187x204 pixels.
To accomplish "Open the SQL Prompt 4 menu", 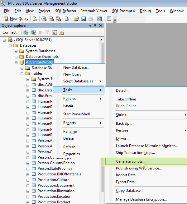I will (x=123, y=11).
